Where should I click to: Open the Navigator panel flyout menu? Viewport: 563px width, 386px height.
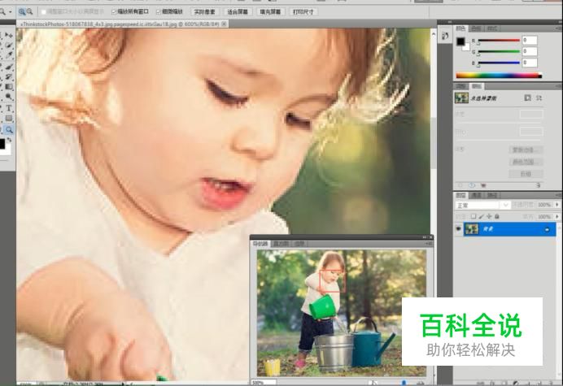429,244
